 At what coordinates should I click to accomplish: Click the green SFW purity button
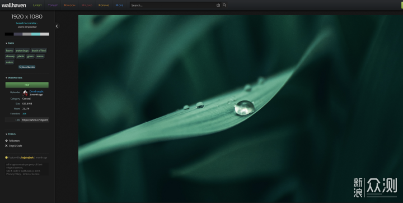click(x=27, y=85)
